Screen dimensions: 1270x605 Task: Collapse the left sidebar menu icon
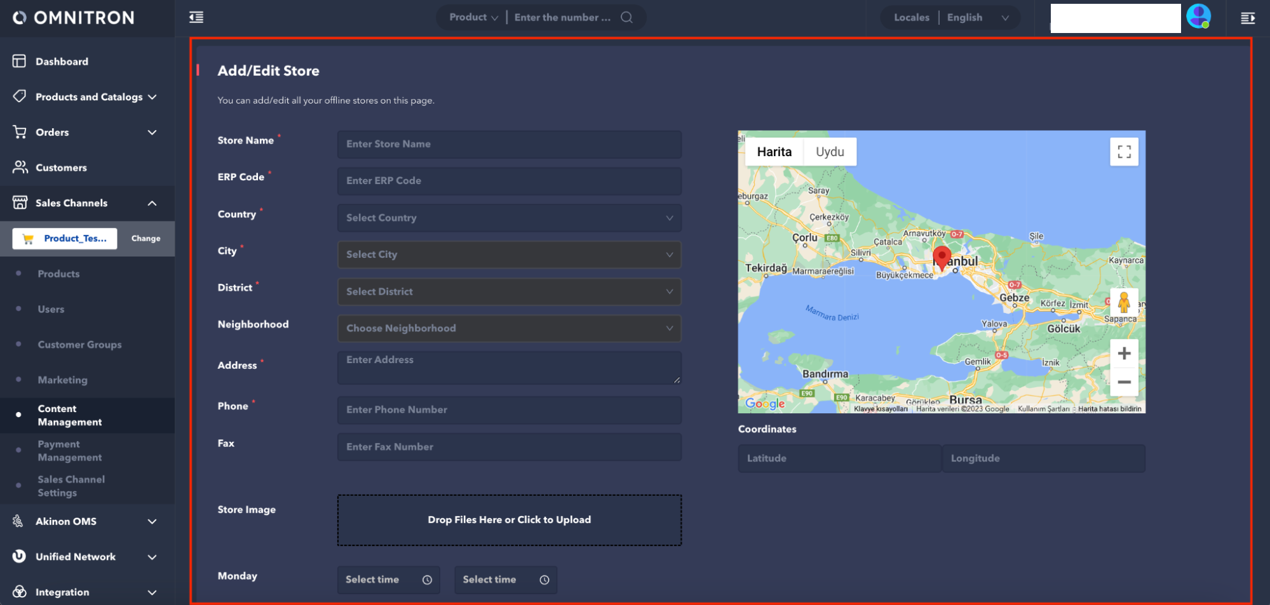pyautogui.click(x=196, y=17)
